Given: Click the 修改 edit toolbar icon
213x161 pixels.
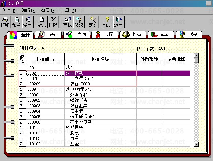Looking at the screenshot, I should coord(79,22).
